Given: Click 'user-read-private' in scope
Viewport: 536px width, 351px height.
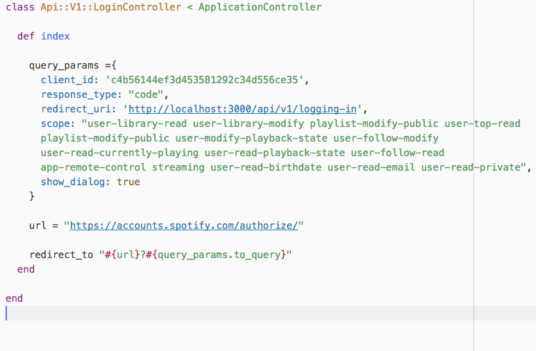Looking at the screenshot, I should pos(471,167).
